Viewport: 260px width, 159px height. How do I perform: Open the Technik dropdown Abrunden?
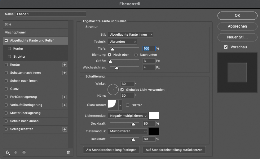point(122,42)
